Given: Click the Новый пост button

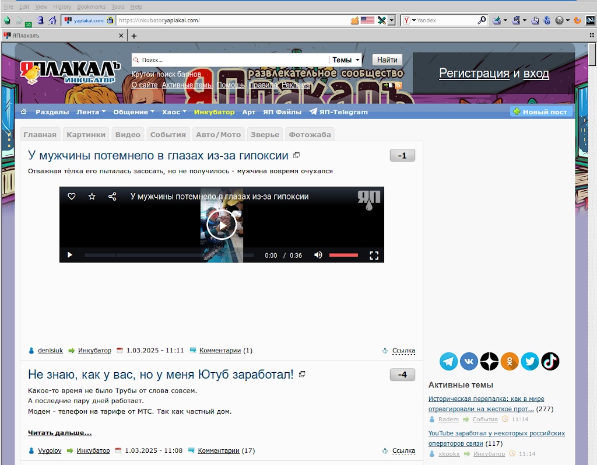Looking at the screenshot, I should pos(541,111).
